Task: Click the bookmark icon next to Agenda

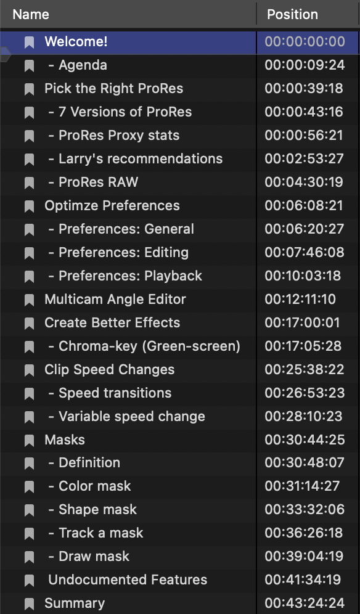Action: tap(30, 65)
